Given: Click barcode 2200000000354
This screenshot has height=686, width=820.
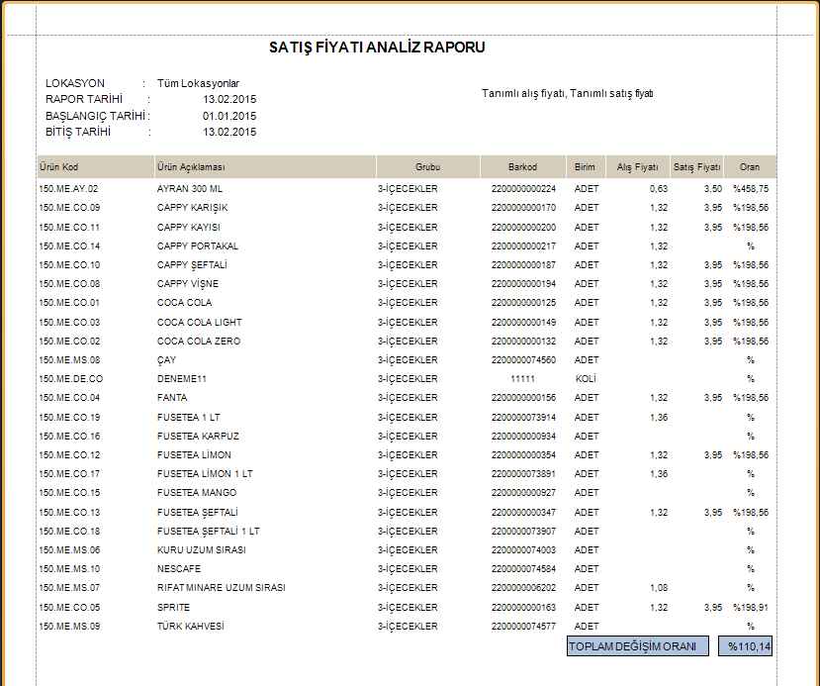Looking at the screenshot, I should (523, 455).
